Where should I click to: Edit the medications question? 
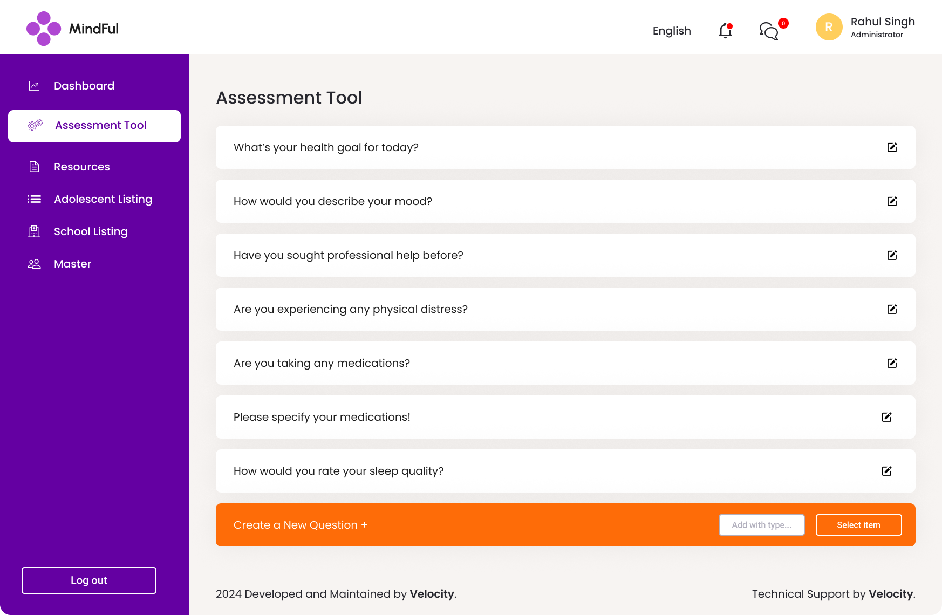click(x=892, y=363)
